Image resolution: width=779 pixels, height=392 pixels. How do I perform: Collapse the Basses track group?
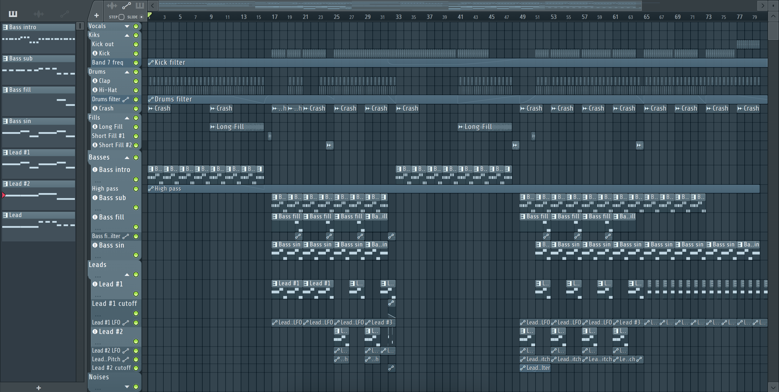(x=127, y=157)
